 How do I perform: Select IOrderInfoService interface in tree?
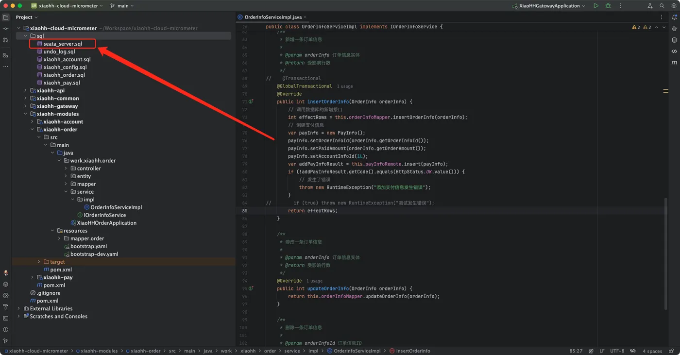[104, 215]
